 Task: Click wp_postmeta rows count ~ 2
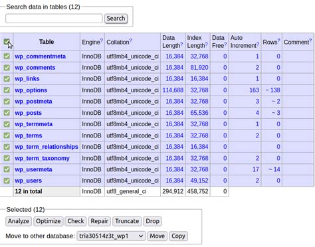[276, 102]
